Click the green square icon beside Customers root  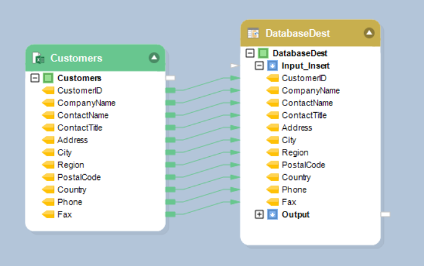tap(48, 78)
